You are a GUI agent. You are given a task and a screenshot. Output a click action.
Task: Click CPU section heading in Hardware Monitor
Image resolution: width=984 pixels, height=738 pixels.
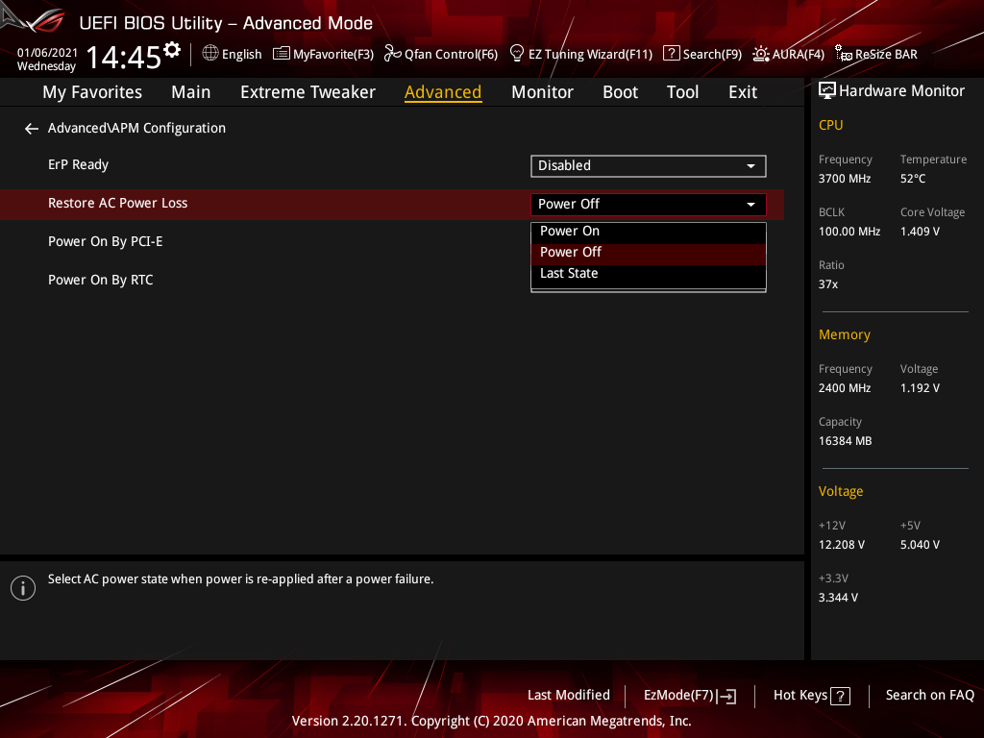830,126
